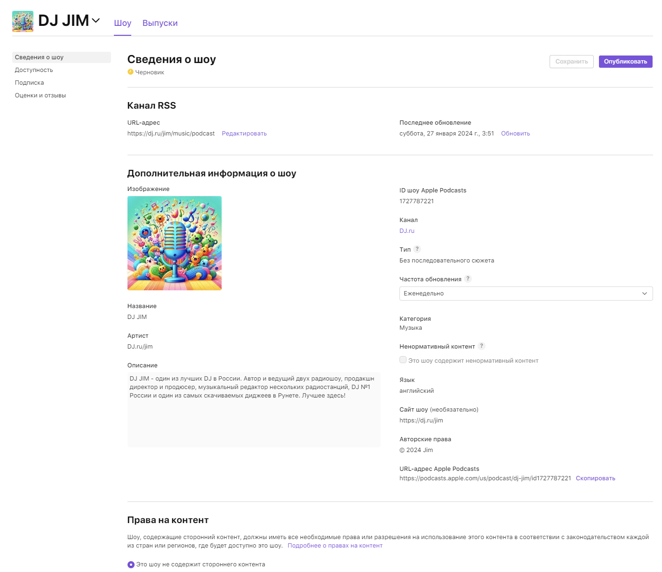Image resolution: width=662 pixels, height=572 pixels.
Task: Open Доступность in the sidebar
Action: coord(34,70)
